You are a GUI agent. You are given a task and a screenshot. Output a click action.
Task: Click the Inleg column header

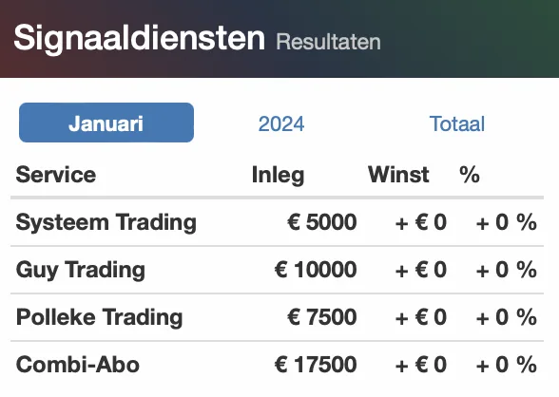278,175
